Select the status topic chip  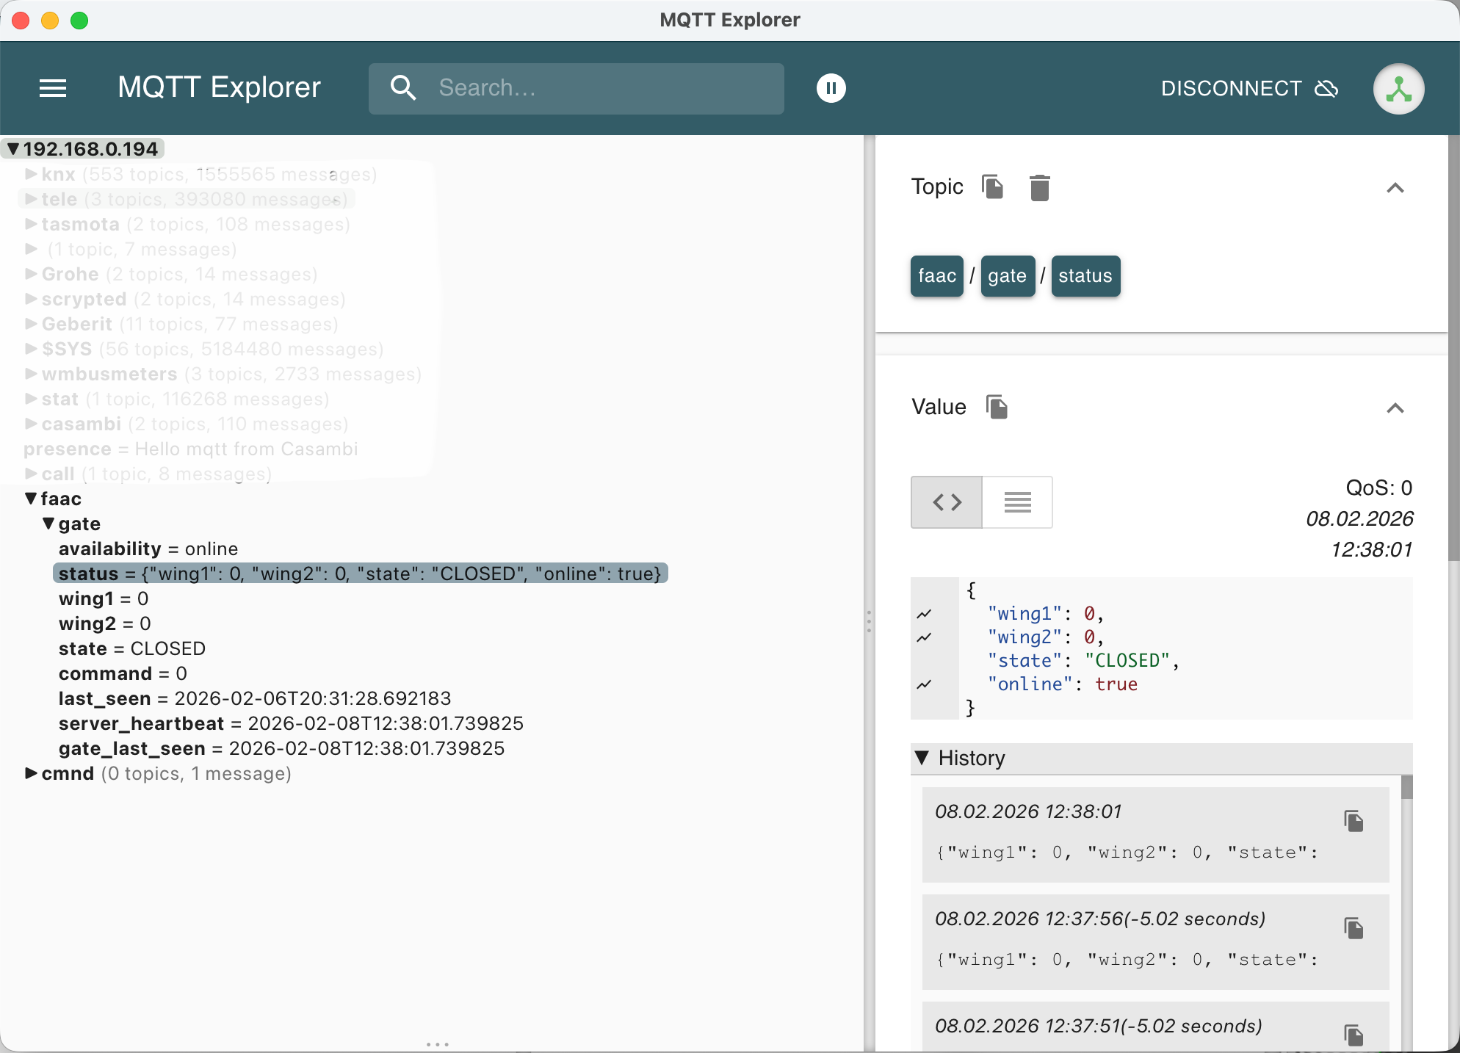point(1085,276)
